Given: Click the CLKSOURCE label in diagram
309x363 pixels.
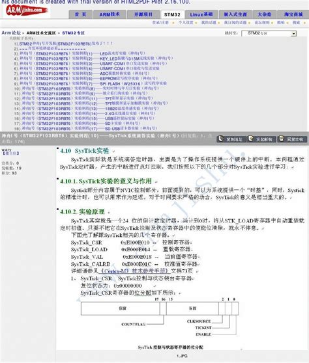Looking at the screenshot, I should pos(199,321).
